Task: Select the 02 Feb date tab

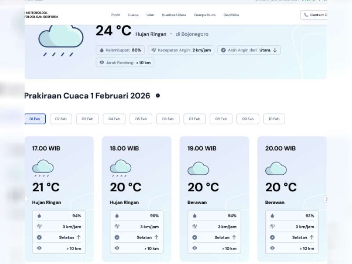Action: click(61, 119)
